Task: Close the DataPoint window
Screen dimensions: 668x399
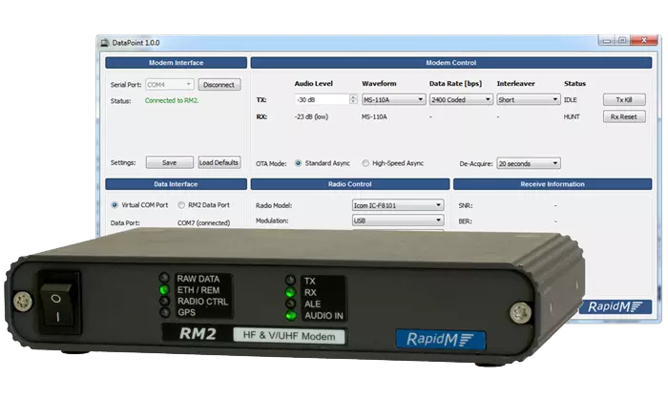Action: [x=643, y=41]
